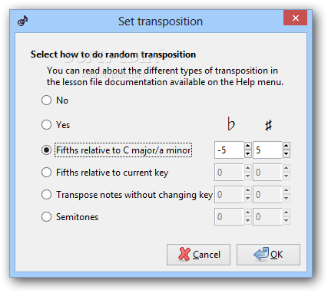Confirm settings with the OK button
The height and width of the screenshot is (293, 328).
pos(268,255)
